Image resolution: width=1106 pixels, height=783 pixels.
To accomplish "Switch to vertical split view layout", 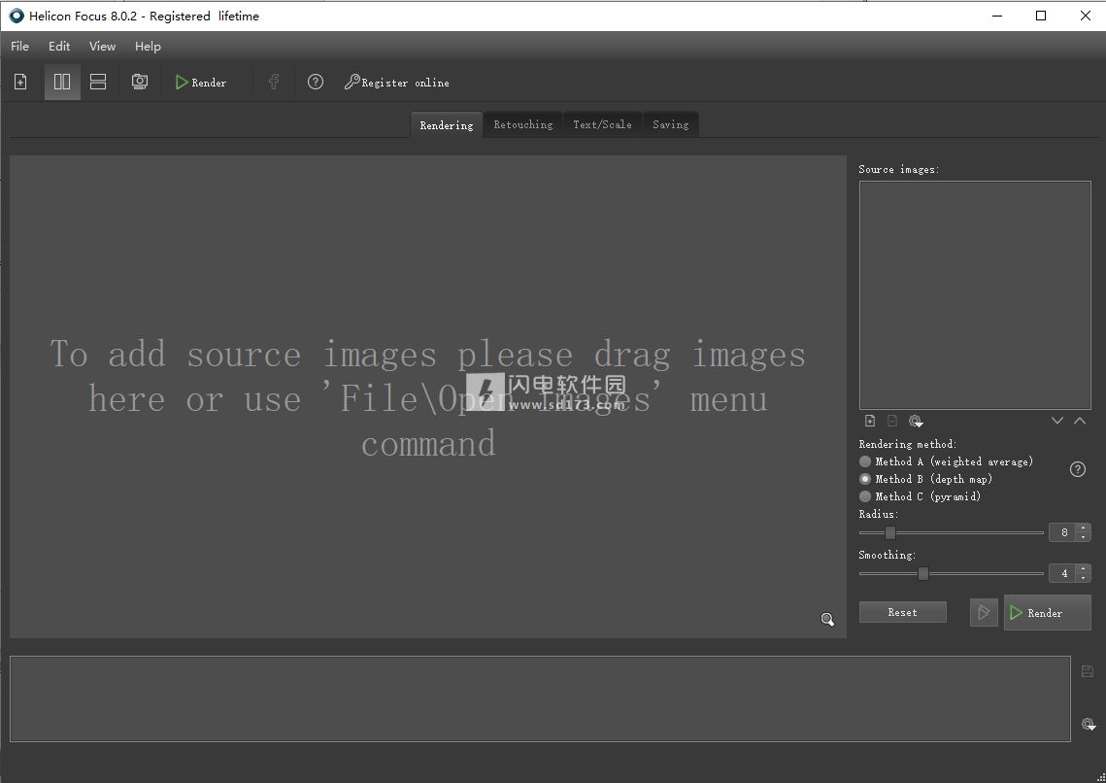I will click(62, 82).
